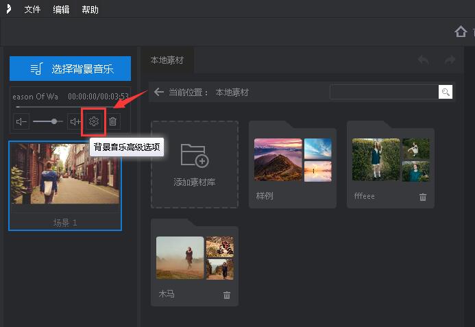Switch to 本地素材 tab
This screenshot has height=327, width=475.
167,60
